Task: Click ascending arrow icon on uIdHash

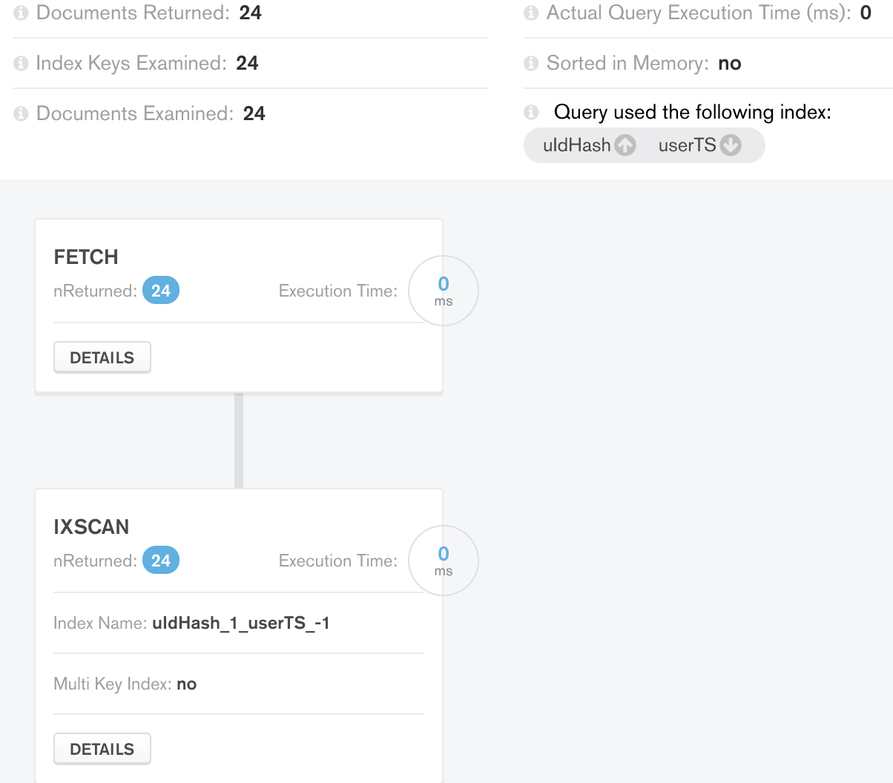Action: (625, 145)
